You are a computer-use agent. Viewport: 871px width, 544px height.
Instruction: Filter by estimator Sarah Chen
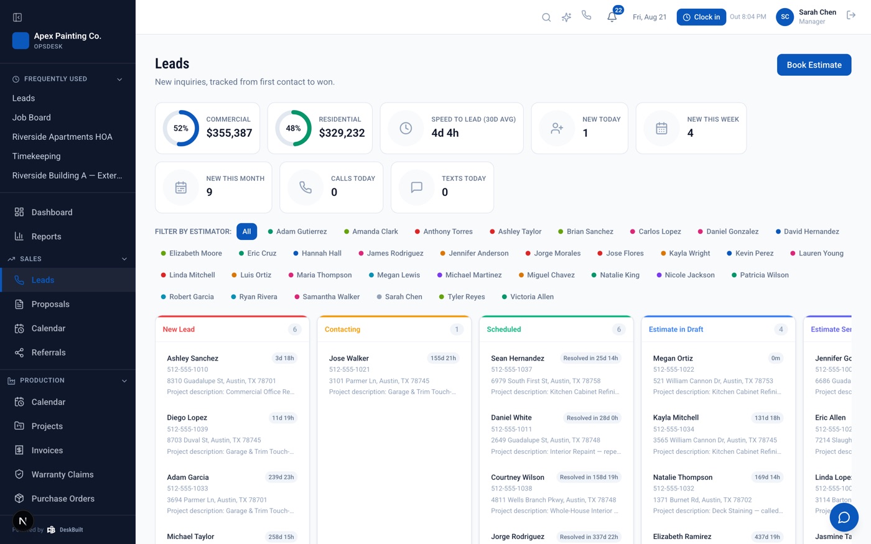click(x=399, y=297)
